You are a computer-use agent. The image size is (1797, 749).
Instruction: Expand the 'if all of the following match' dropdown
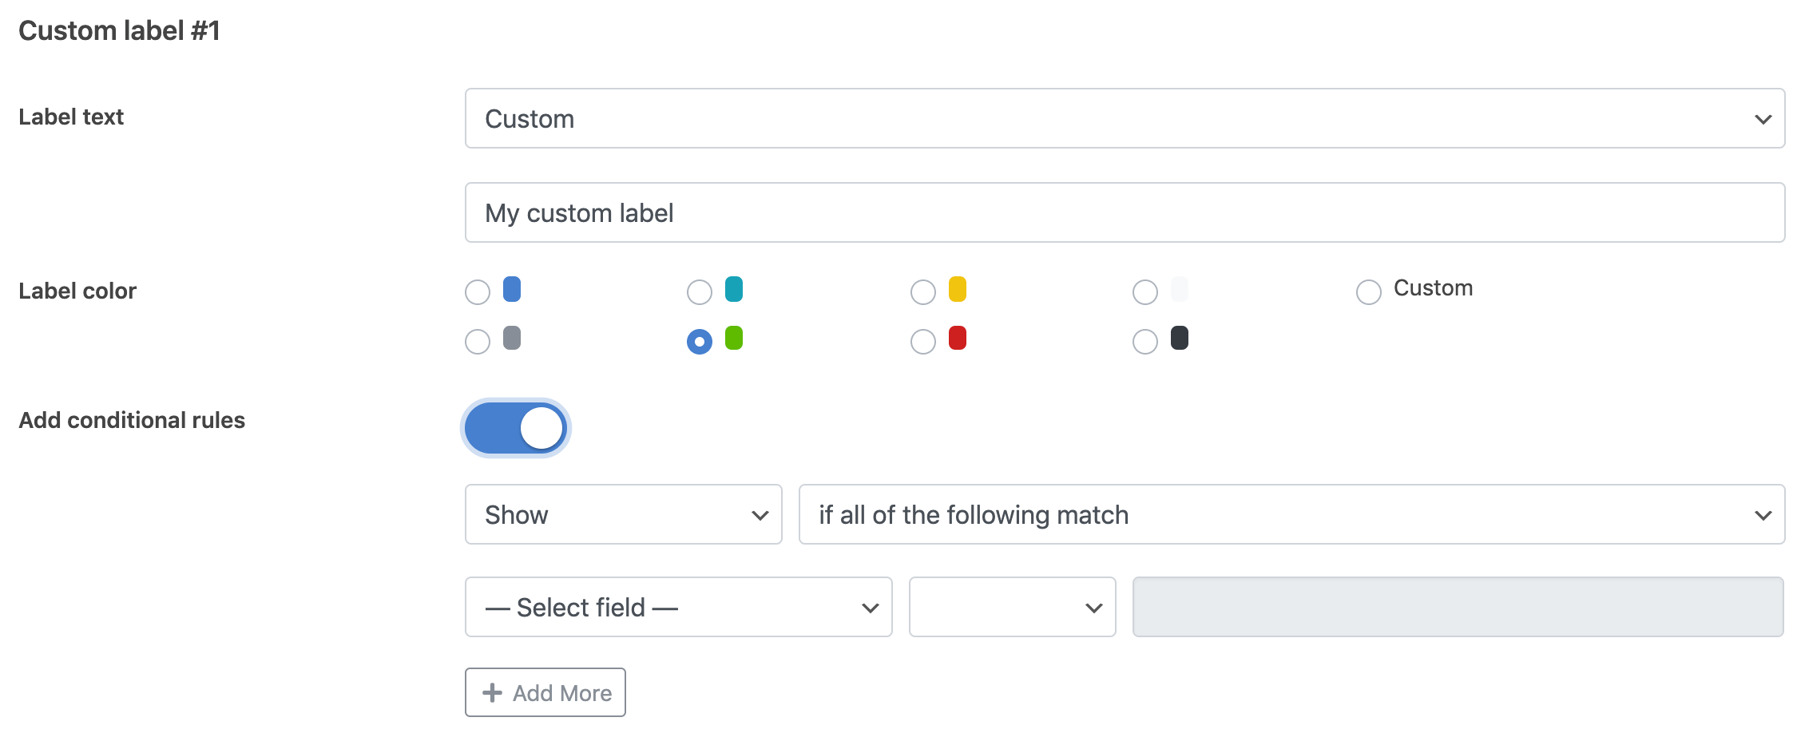(1291, 514)
